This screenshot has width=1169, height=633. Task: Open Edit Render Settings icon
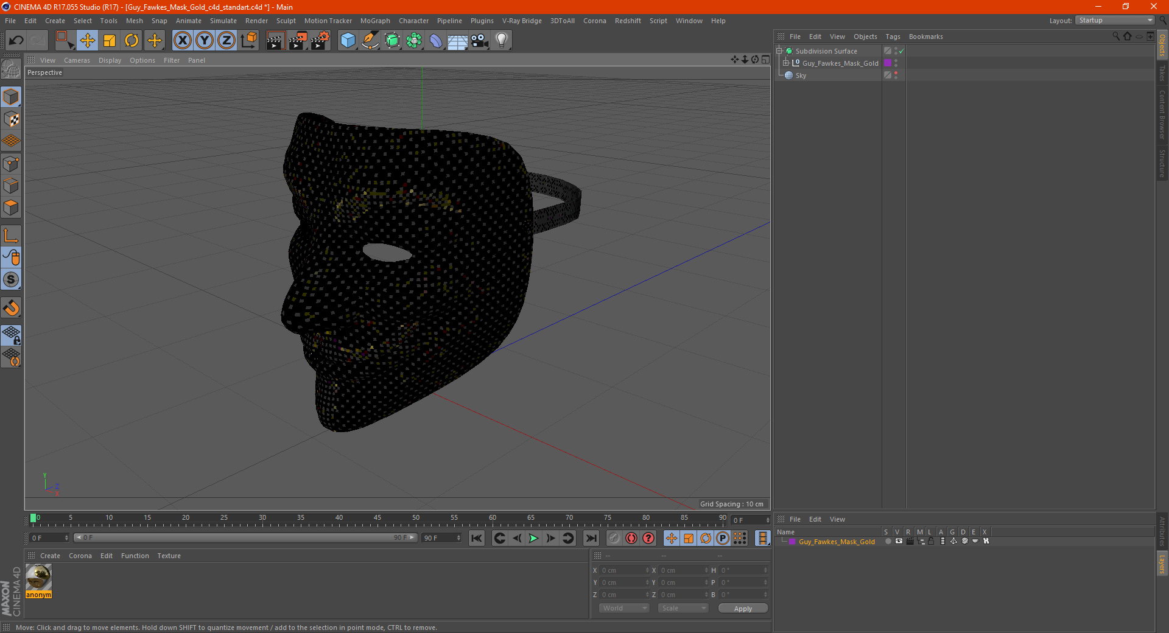tap(320, 41)
